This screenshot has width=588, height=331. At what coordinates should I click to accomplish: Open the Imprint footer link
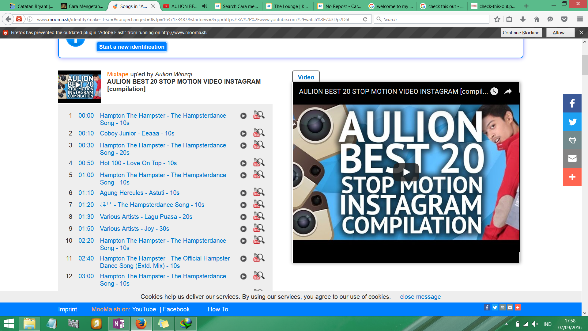(x=68, y=309)
